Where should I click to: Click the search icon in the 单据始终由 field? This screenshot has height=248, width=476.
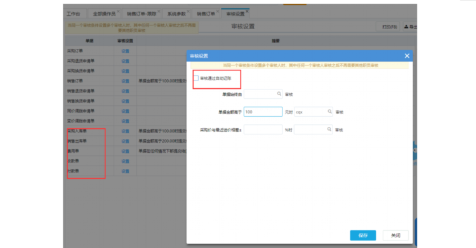point(279,94)
